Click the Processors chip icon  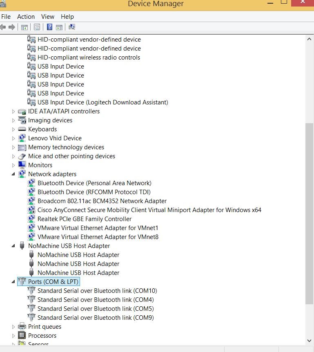[22, 335]
